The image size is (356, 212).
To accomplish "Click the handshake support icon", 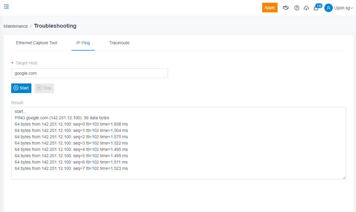I will 286,8.
